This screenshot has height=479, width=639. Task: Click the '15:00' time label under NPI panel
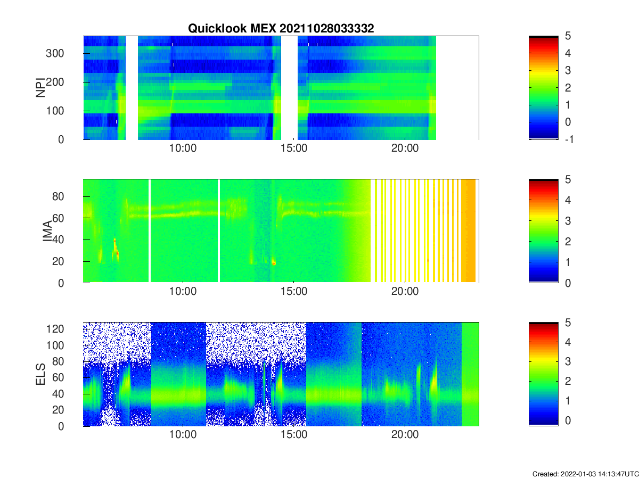(x=294, y=148)
